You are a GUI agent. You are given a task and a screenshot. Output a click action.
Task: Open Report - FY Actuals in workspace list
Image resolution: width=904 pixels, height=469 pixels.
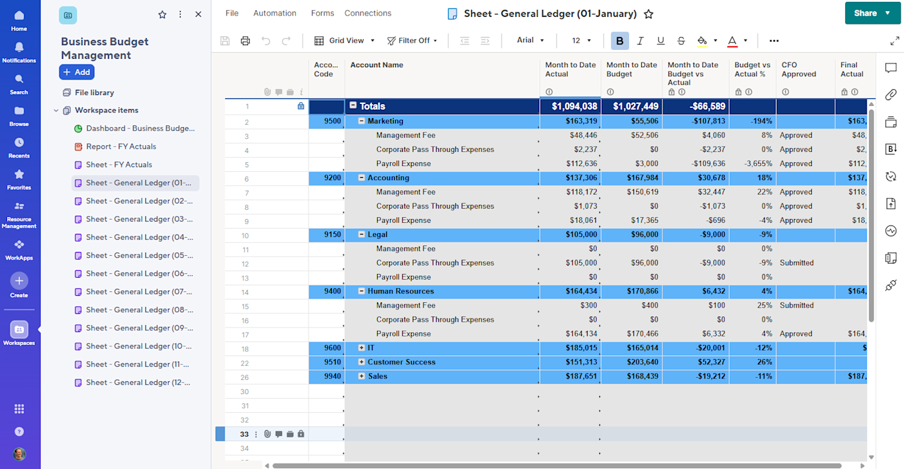pyautogui.click(x=121, y=147)
